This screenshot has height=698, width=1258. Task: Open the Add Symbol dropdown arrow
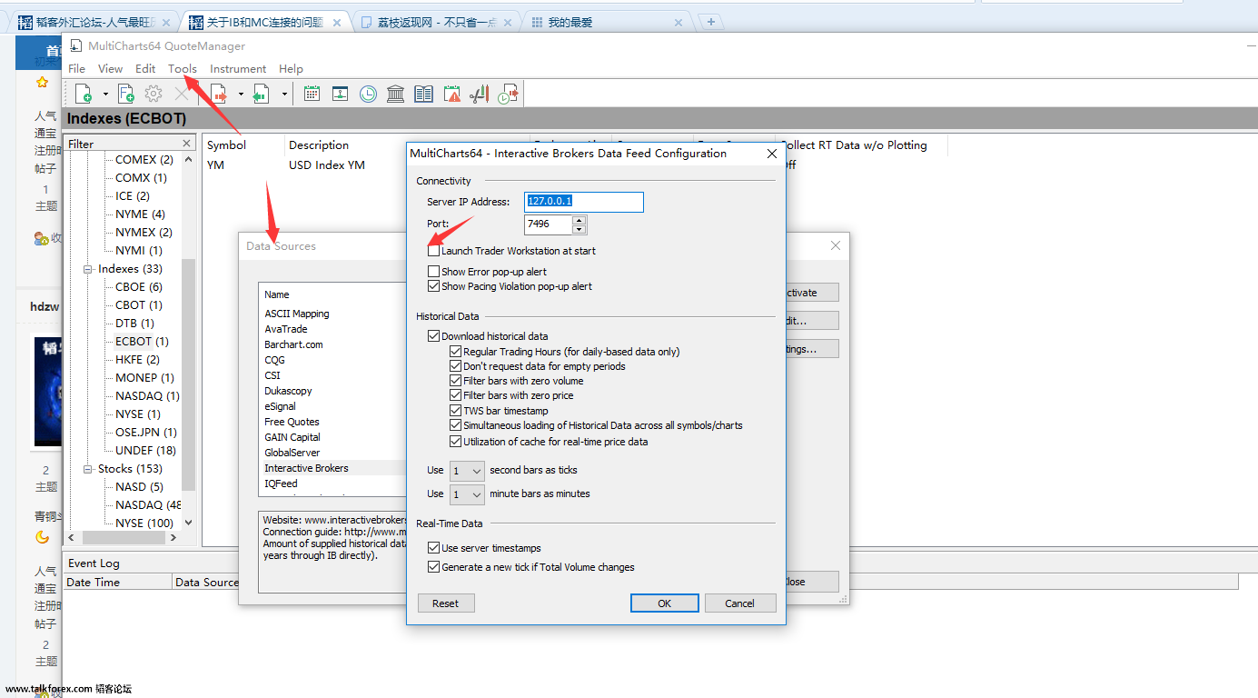tap(105, 94)
